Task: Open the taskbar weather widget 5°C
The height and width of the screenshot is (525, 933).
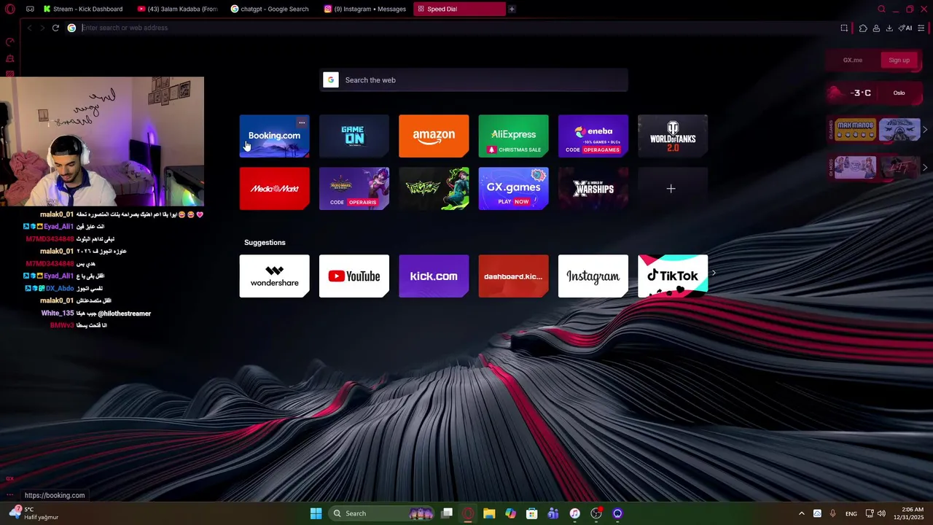Action: (34, 513)
